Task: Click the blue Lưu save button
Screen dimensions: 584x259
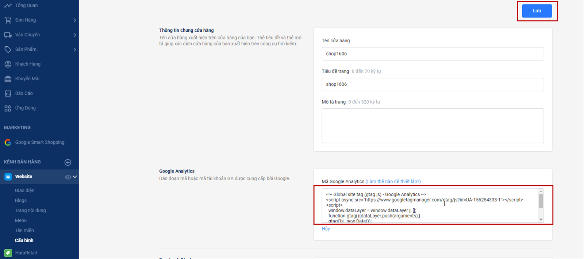Action: pyautogui.click(x=537, y=11)
